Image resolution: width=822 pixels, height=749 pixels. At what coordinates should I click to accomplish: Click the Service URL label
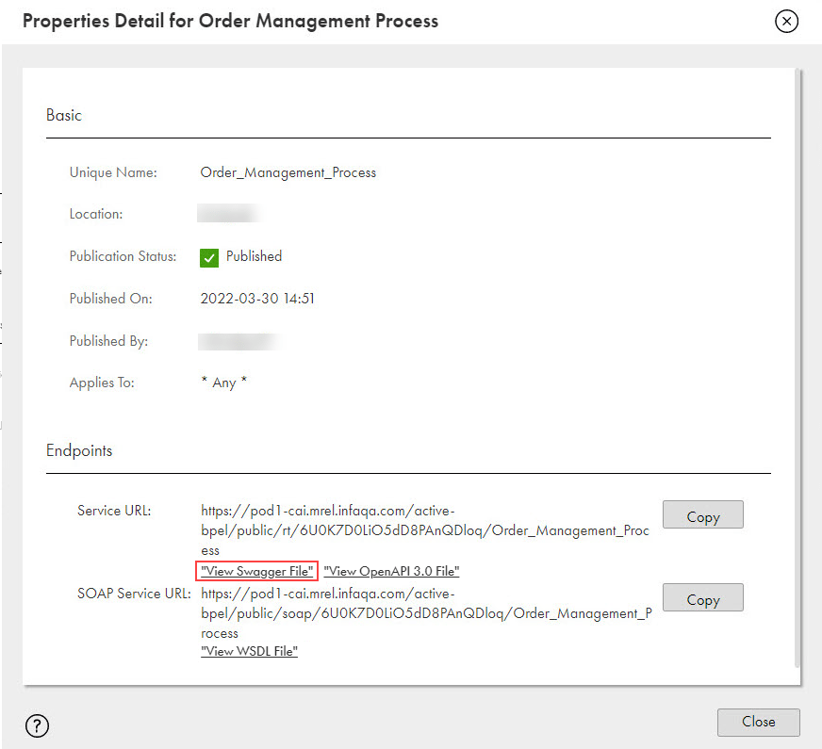pos(114,511)
